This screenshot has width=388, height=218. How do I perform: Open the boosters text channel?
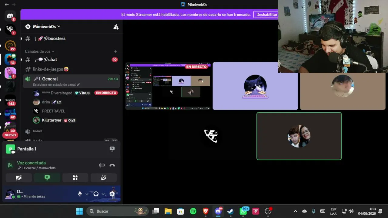pyautogui.click(x=71, y=38)
